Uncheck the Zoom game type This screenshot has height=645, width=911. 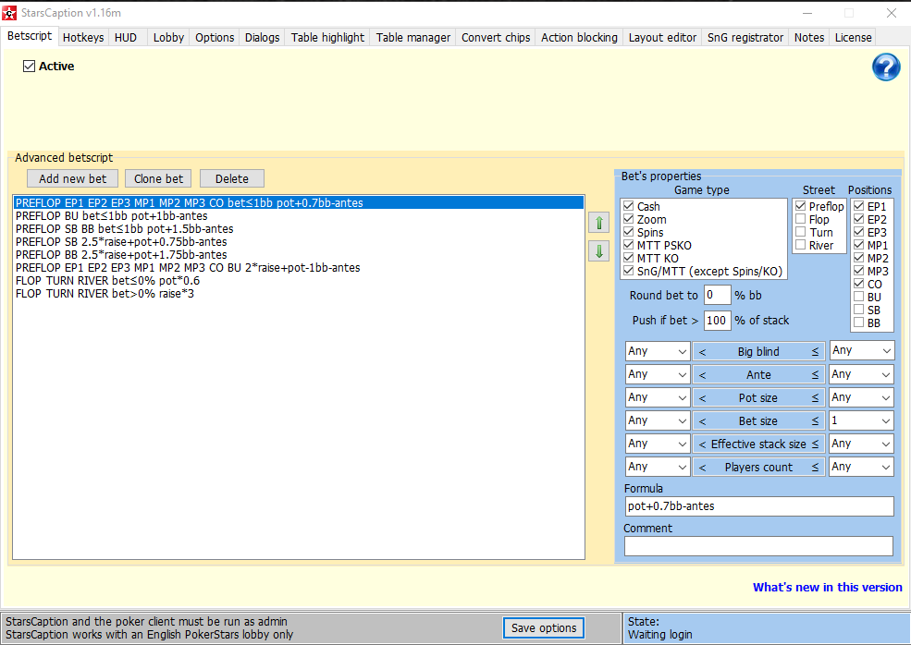click(628, 219)
